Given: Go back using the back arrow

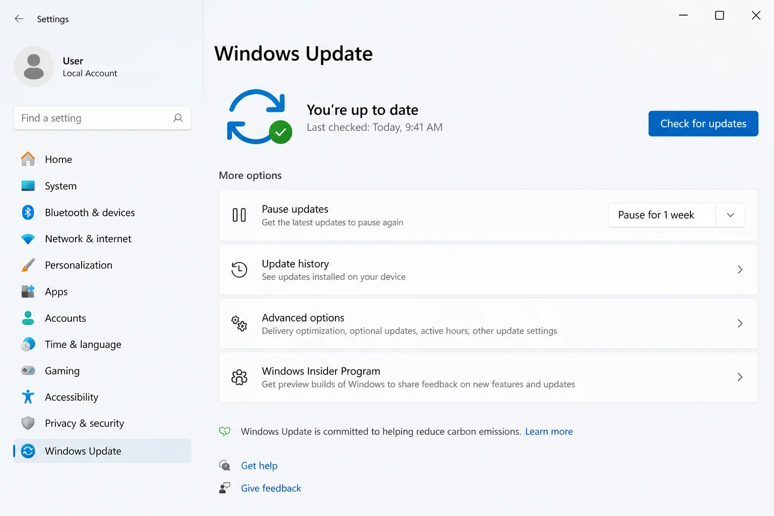Looking at the screenshot, I should [19, 19].
